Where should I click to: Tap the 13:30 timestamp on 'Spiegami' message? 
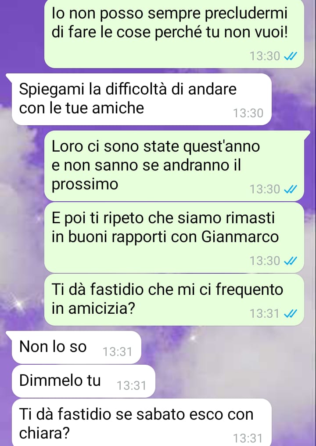[x=248, y=113]
